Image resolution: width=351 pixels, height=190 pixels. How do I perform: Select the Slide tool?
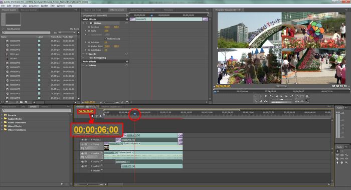coord(346,159)
